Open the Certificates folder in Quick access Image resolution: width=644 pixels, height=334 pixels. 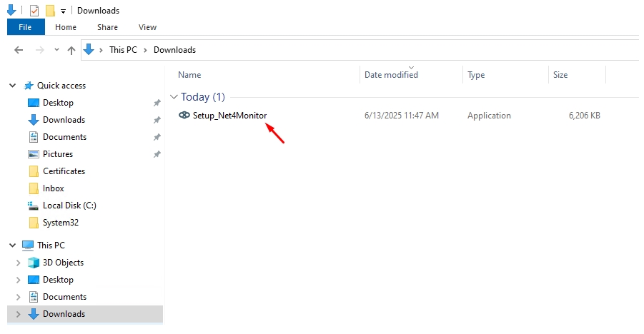tap(64, 171)
